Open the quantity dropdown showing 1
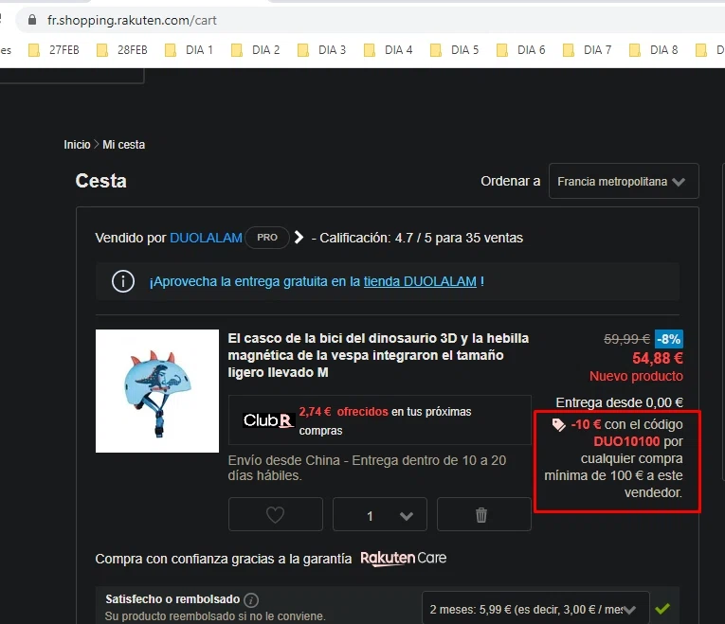Viewport: 725px width, 624px height. 380,514
